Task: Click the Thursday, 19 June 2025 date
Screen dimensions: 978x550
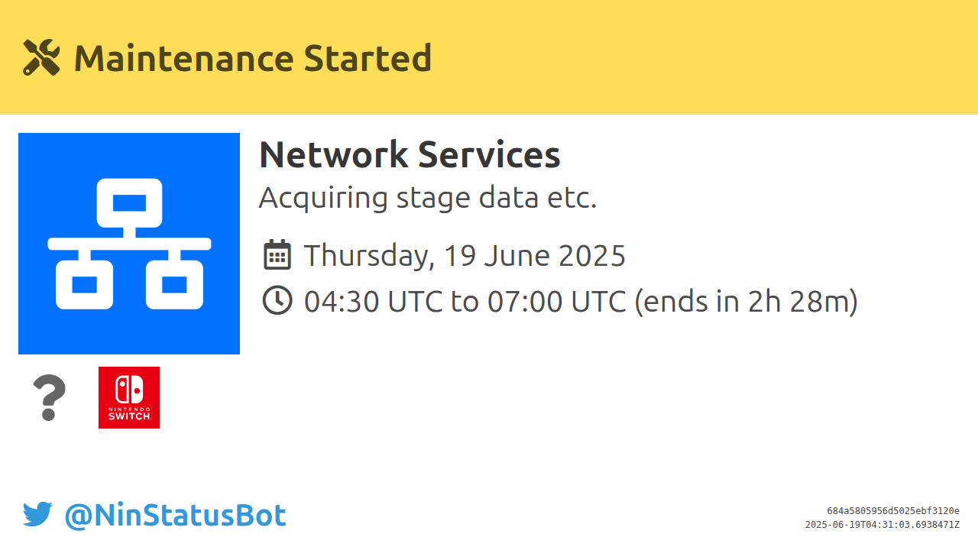Action: 465,255
